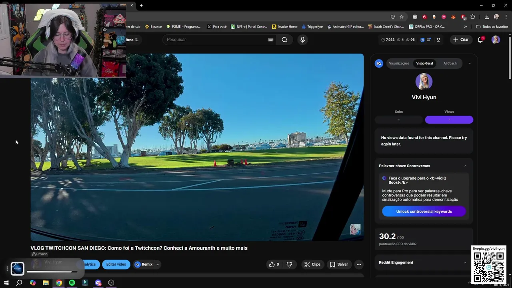Screen dimensions: 512x288
Task: Like the video with thumbs up
Action: (274, 264)
